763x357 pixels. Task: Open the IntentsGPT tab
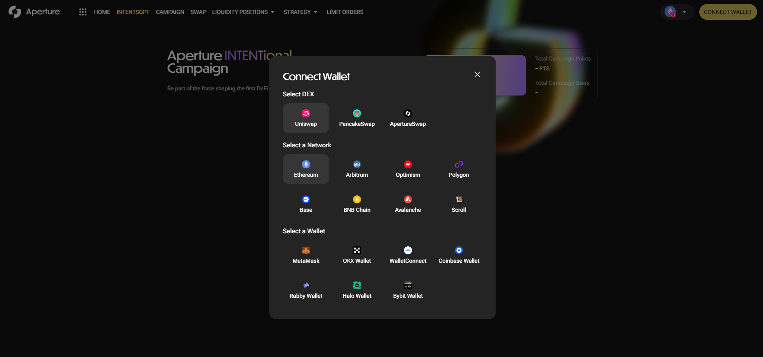pos(133,12)
